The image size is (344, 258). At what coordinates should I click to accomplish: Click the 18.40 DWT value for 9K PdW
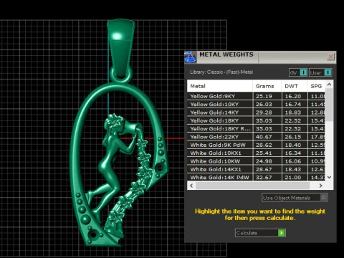tap(293, 145)
